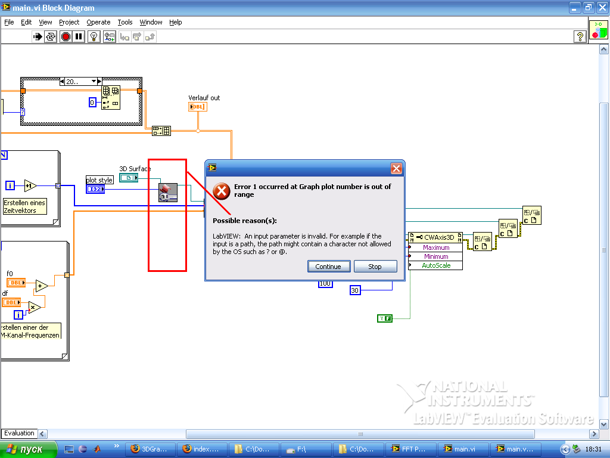Click the Step Over toolbar icon

point(137,36)
